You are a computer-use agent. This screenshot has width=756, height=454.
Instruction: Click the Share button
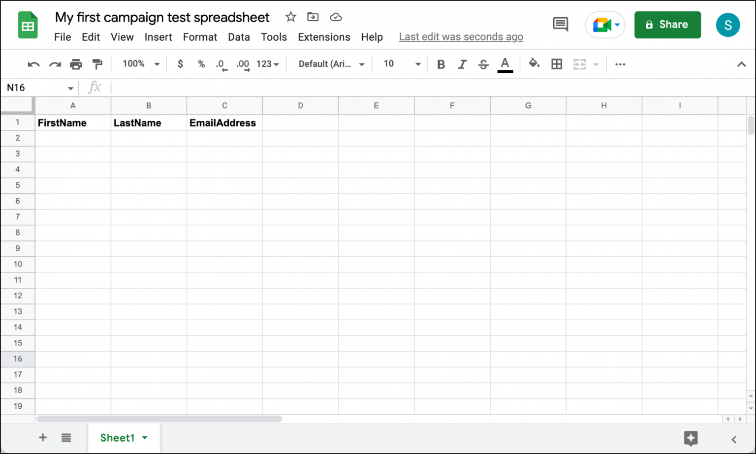667,25
